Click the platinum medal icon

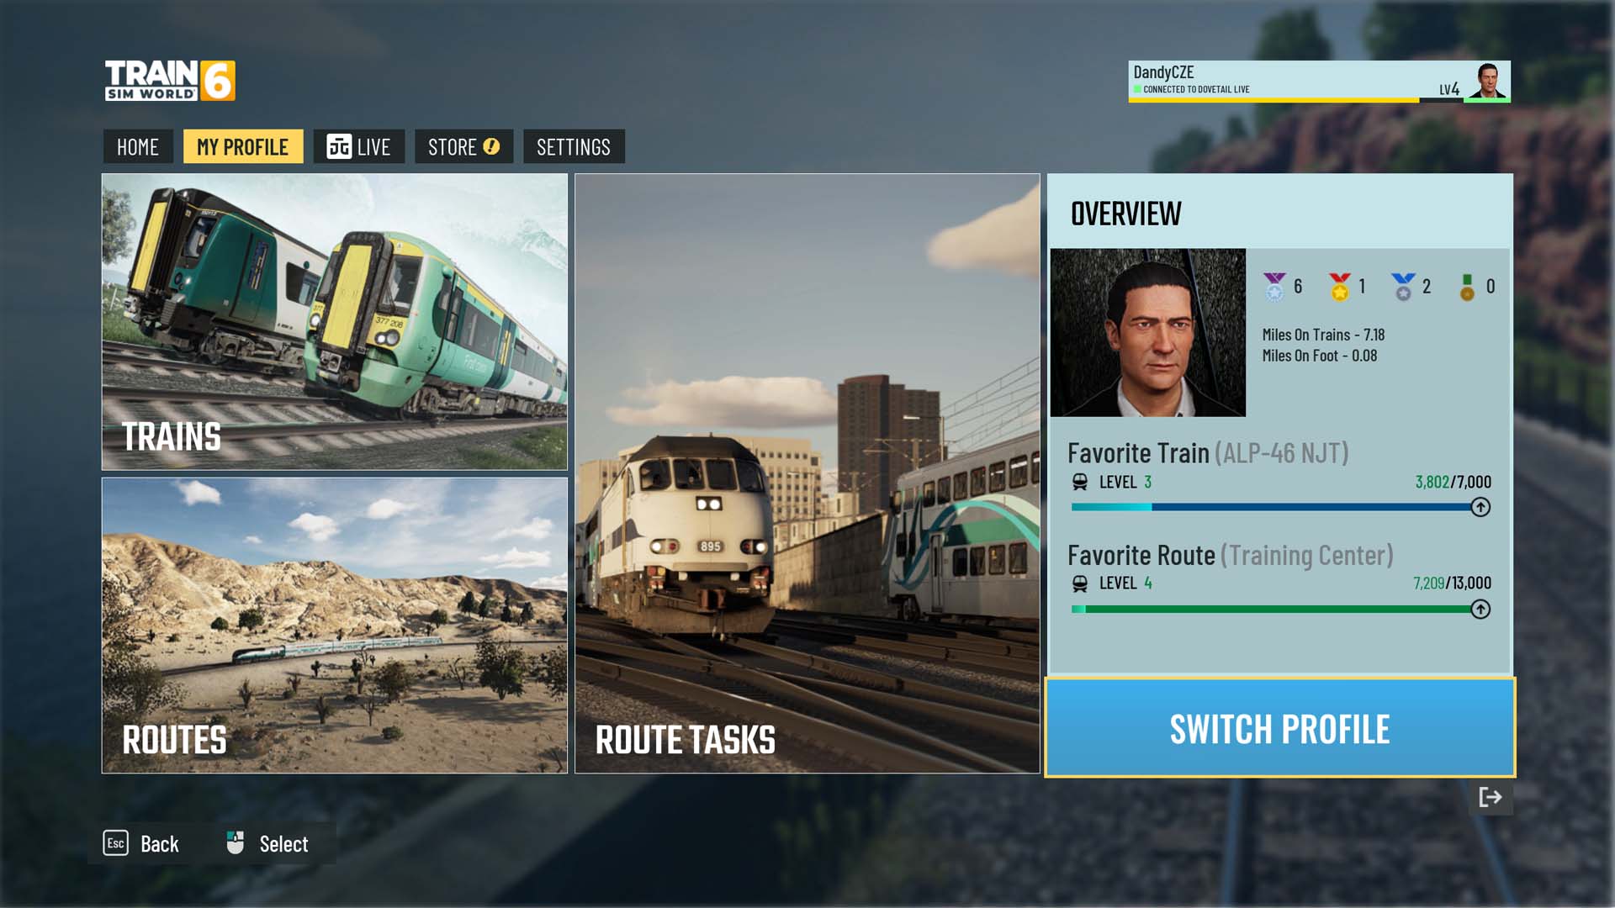[x=1274, y=287]
